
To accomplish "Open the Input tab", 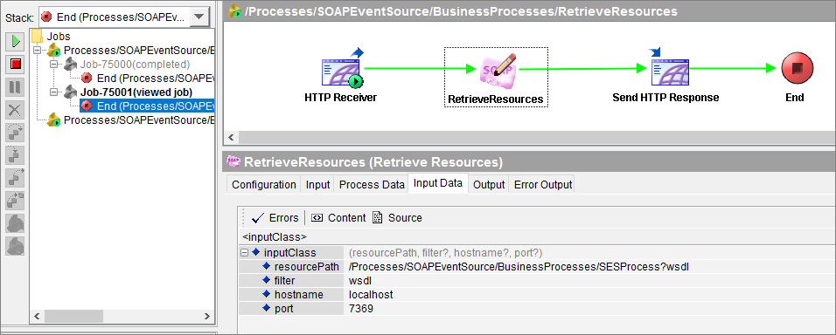I will 317,185.
